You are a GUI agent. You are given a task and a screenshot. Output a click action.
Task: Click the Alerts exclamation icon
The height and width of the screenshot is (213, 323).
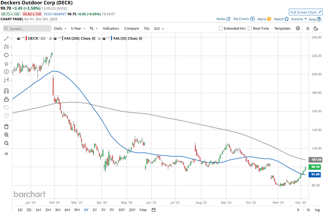[x=269, y=19]
